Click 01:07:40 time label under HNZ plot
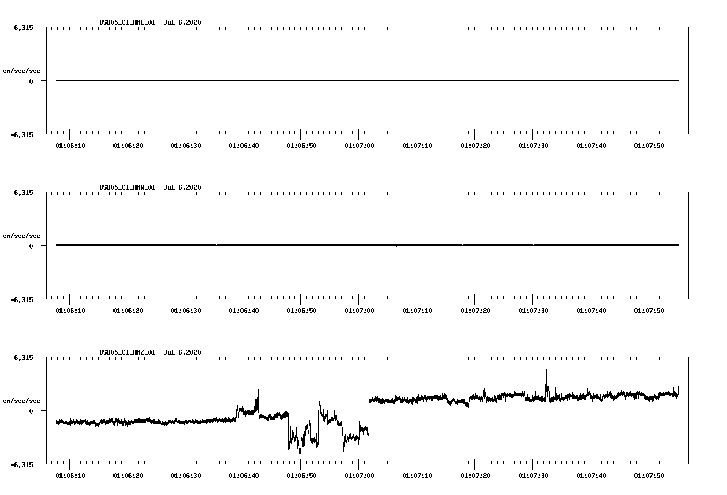This screenshot has height=495, width=727. [x=590, y=475]
